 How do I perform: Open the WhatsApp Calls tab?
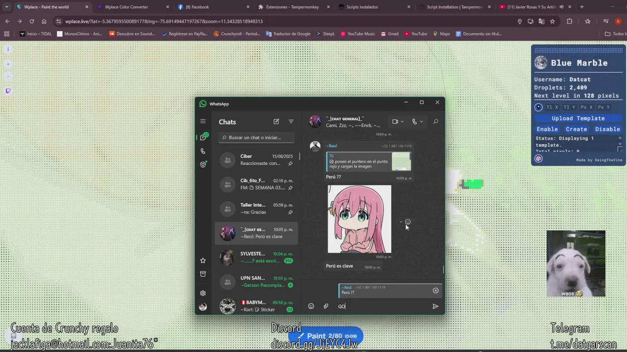pyautogui.click(x=203, y=151)
